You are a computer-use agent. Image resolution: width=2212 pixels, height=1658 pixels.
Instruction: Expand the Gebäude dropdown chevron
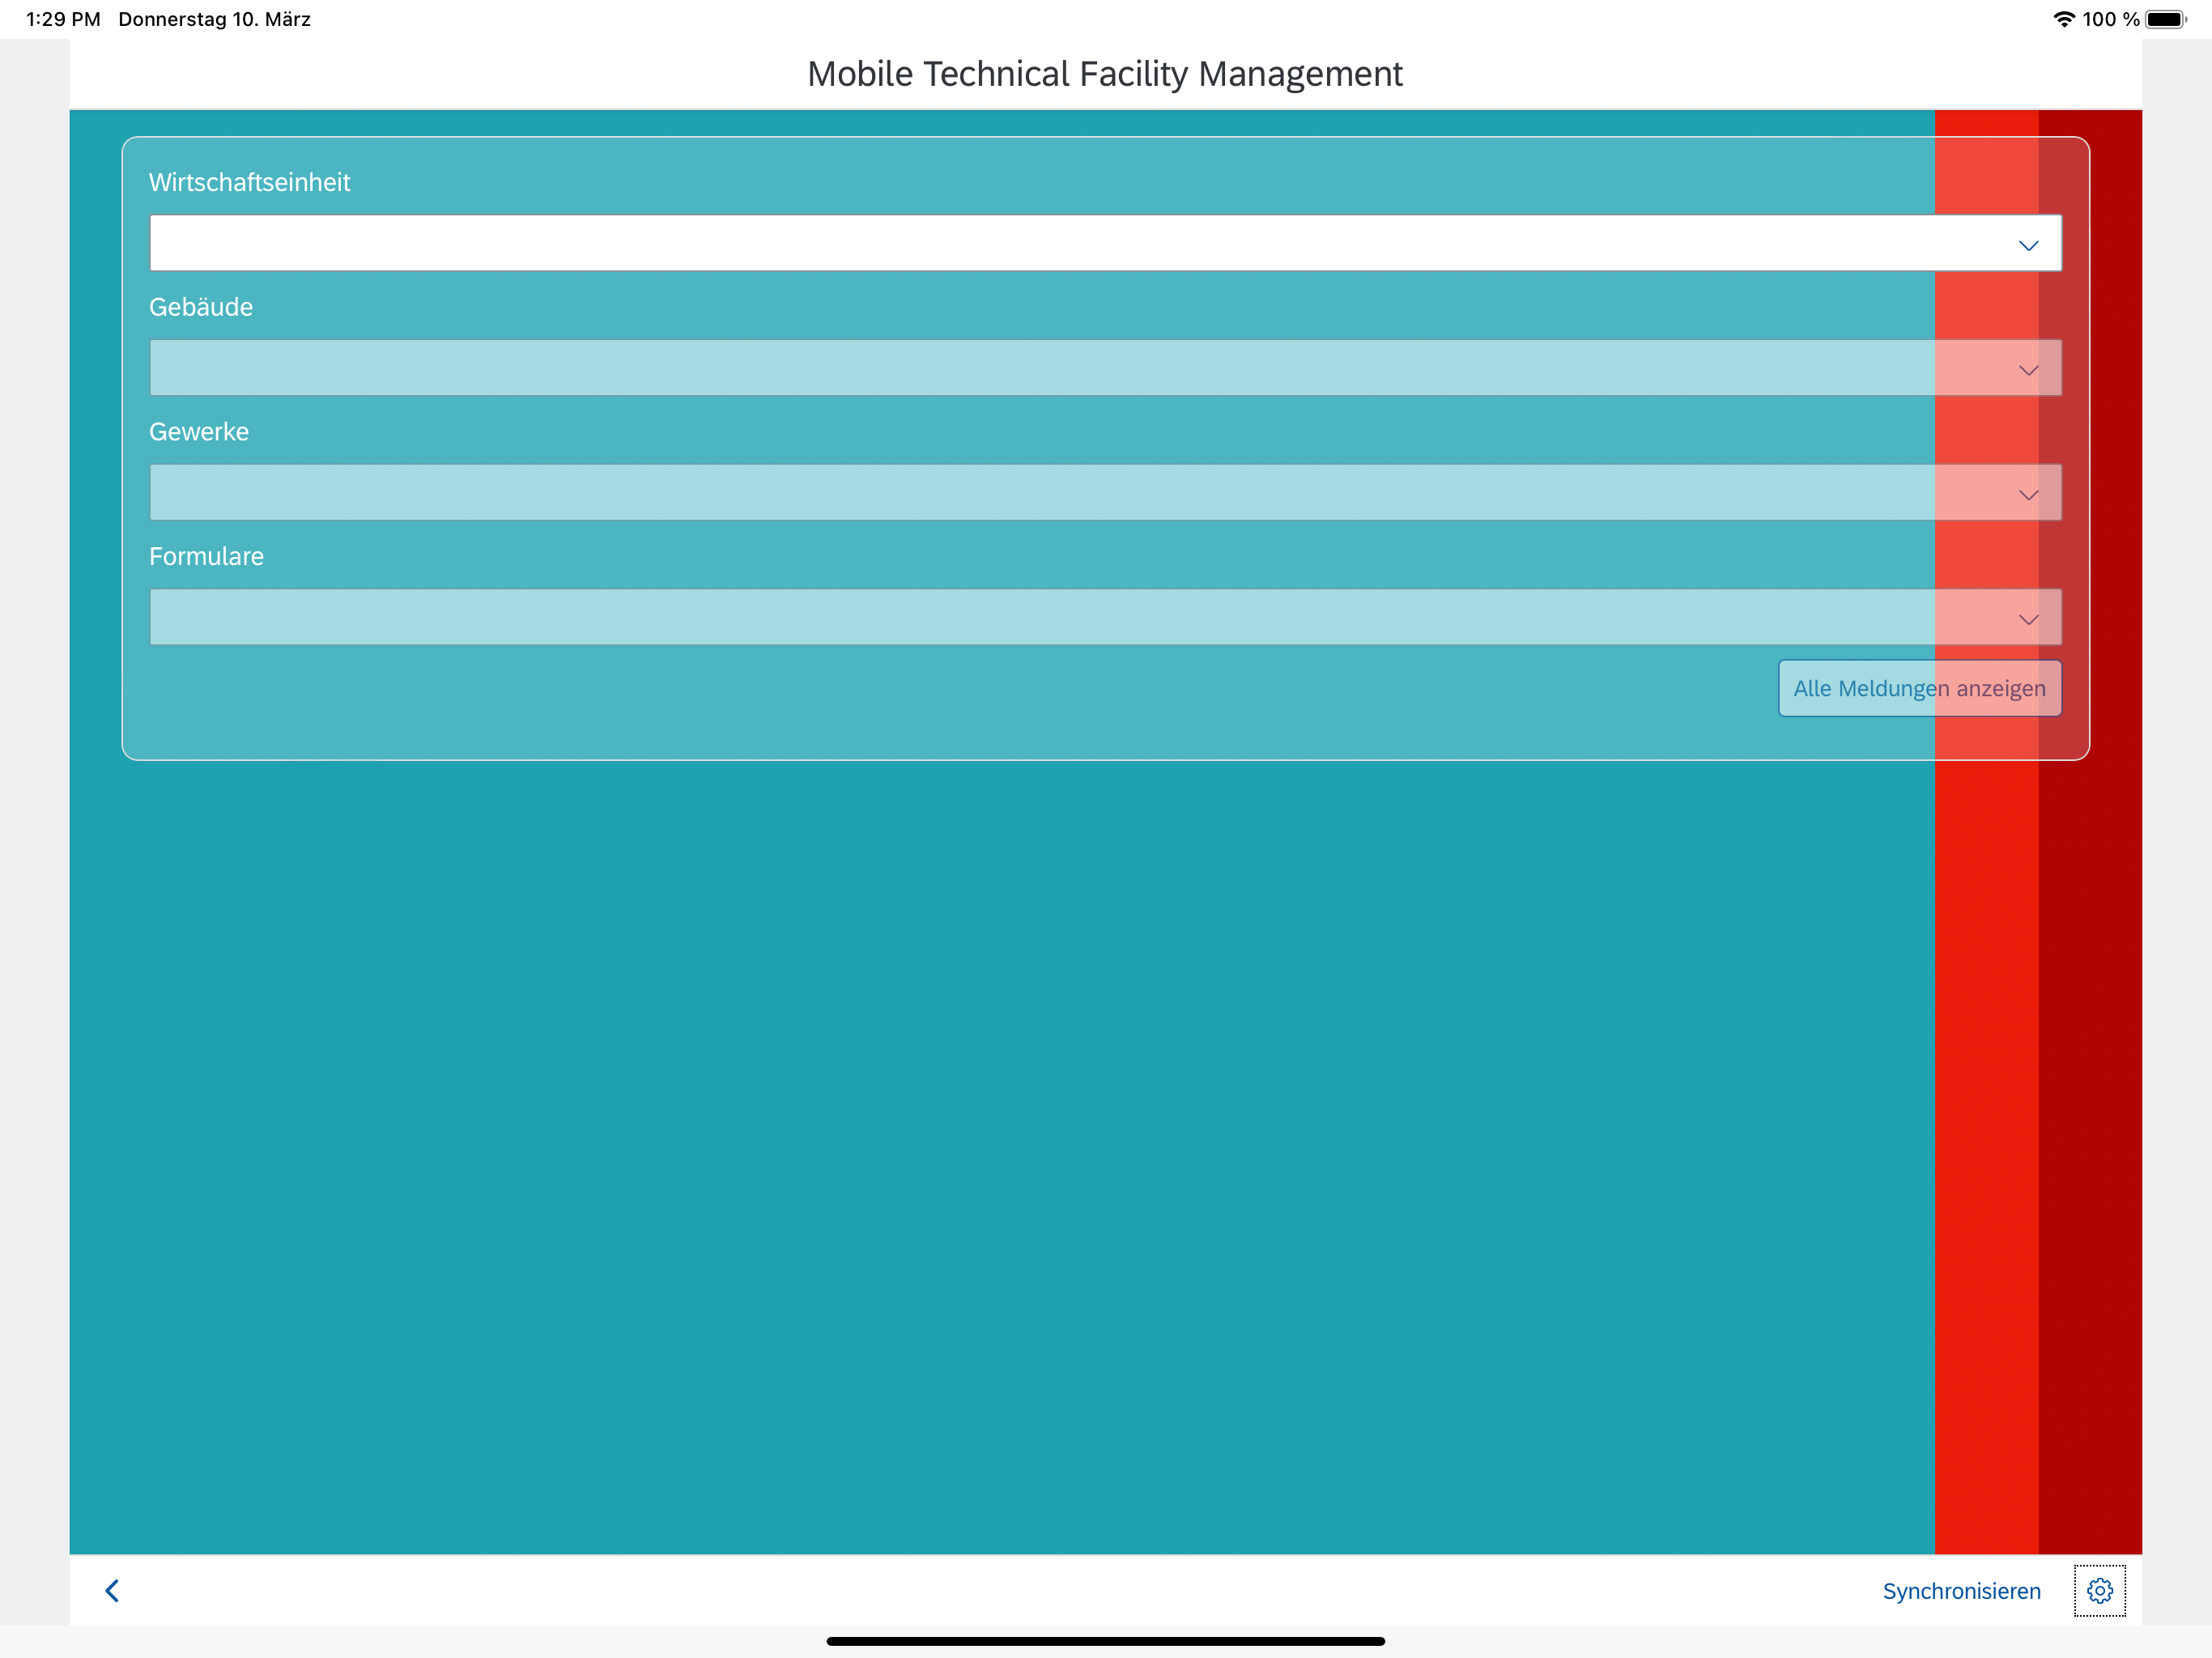point(2028,369)
